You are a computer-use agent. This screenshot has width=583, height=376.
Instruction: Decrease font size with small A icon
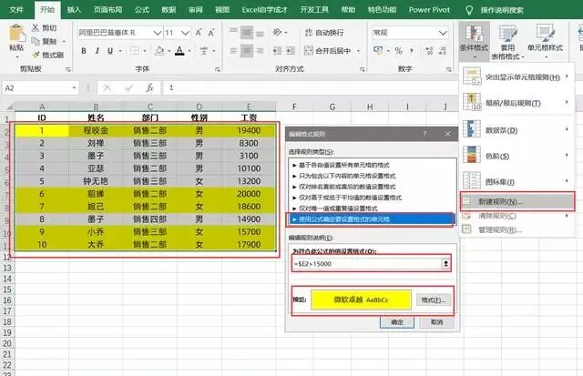click(x=211, y=33)
